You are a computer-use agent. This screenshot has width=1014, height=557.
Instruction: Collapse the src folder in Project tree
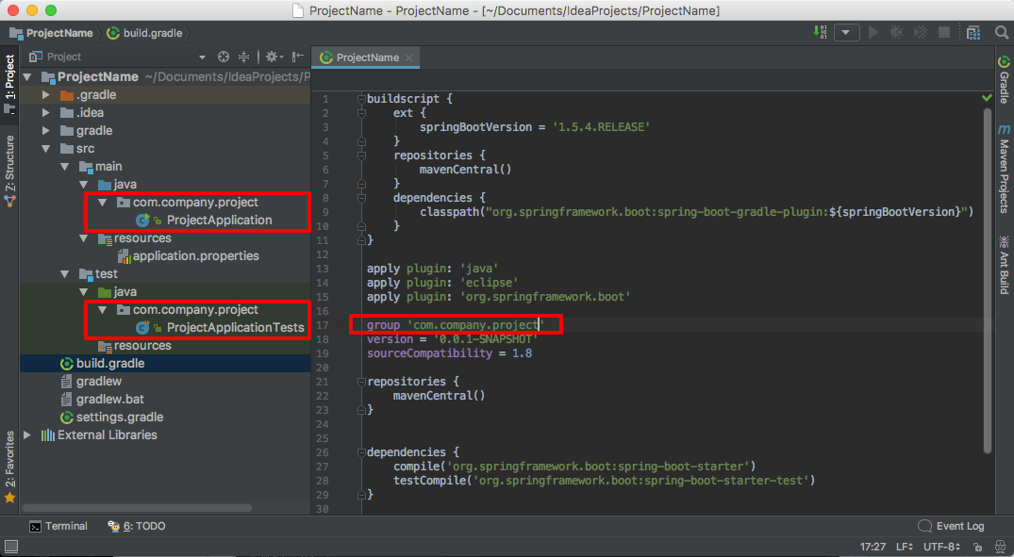pos(45,148)
